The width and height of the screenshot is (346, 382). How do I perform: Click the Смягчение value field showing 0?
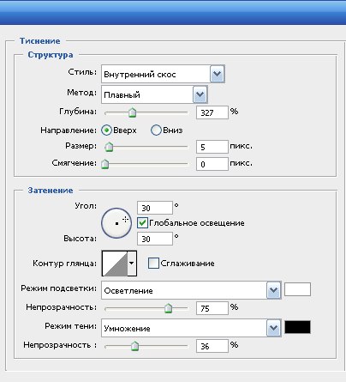coord(212,164)
